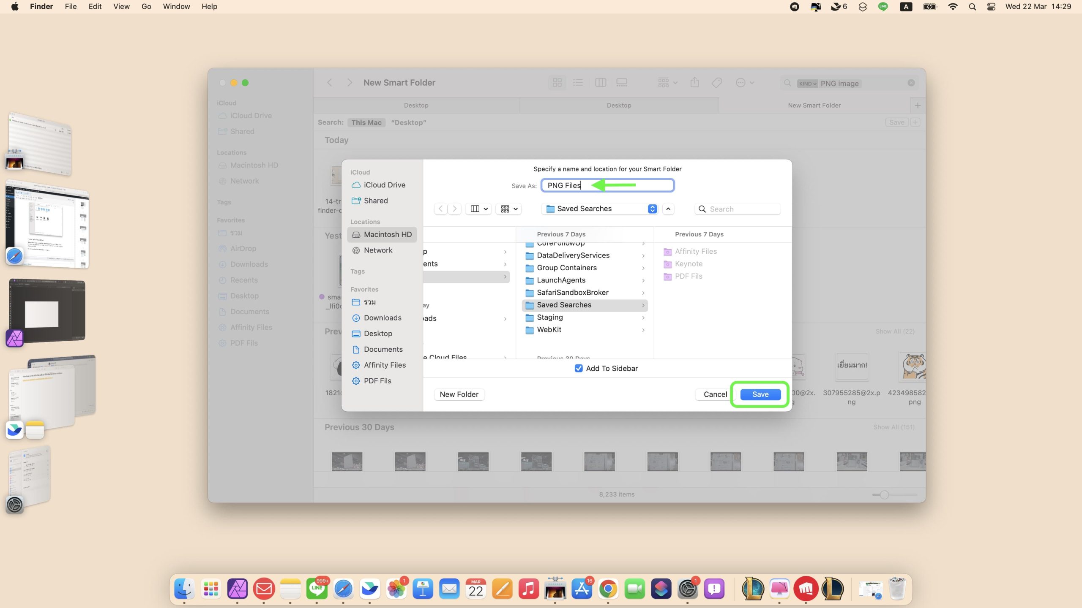1082x608 pixels.
Task: Select Macintosh HD in dialog sidebar
Action: coord(387,234)
